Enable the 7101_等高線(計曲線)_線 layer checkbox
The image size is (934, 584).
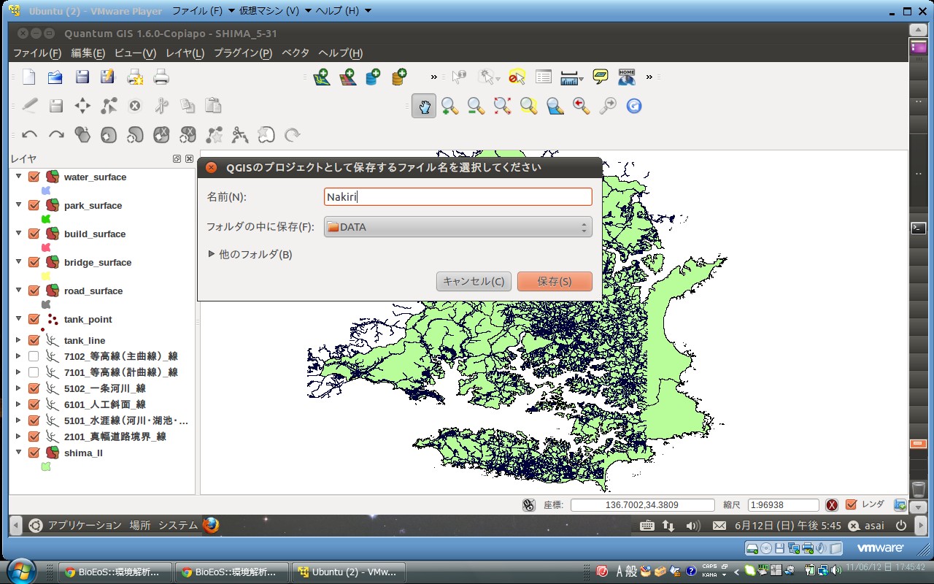[x=34, y=372]
